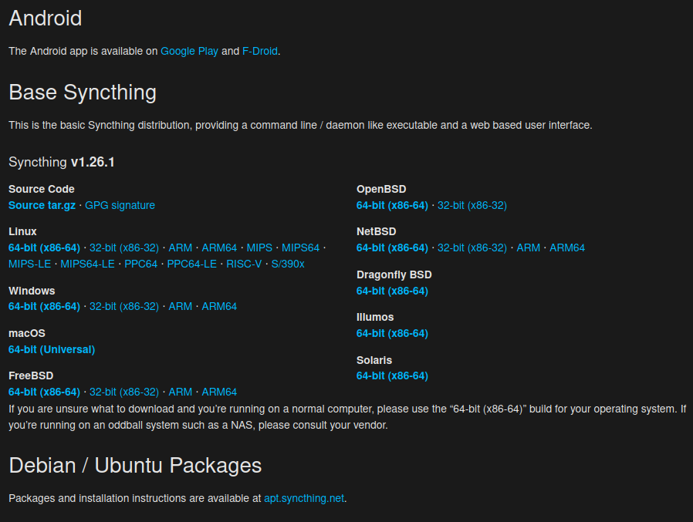Screen dimensions: 693x522
Task: Download FreeBSD 32-bit (x86-32) build
Action: (123, 392)
